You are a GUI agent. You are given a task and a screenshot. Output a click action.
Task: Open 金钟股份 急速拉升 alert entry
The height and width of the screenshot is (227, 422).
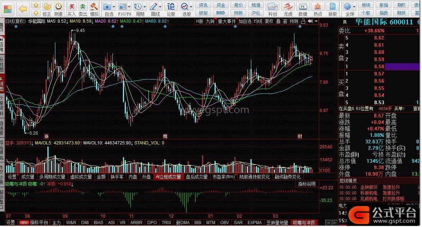click(380, 187)
